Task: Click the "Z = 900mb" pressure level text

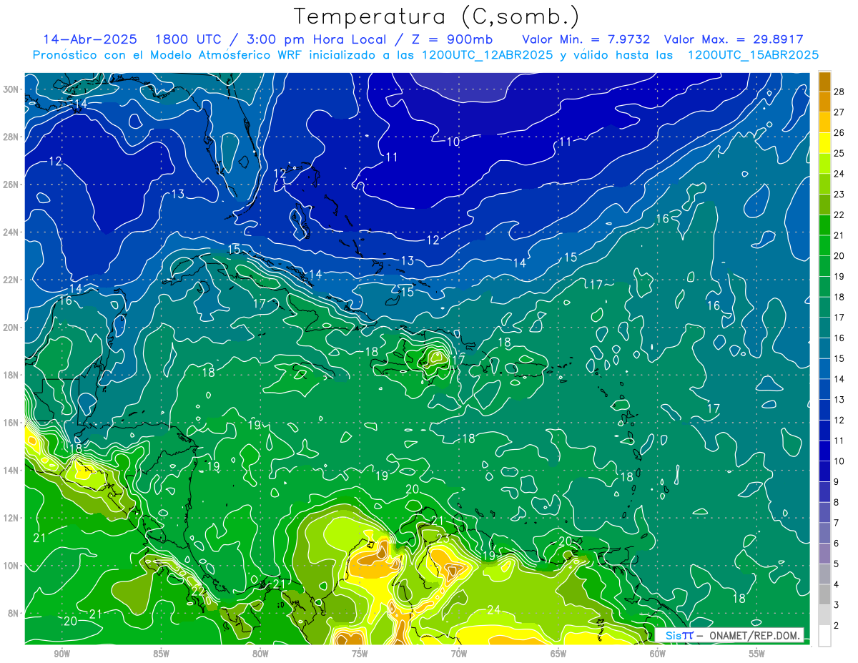Action: pos(453,39)
